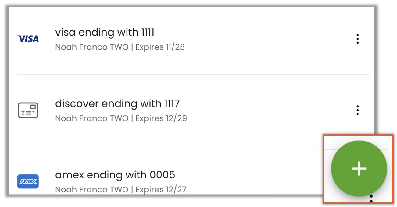Open three-dot menu for visa card
The image size is (397, 207).
357,39
